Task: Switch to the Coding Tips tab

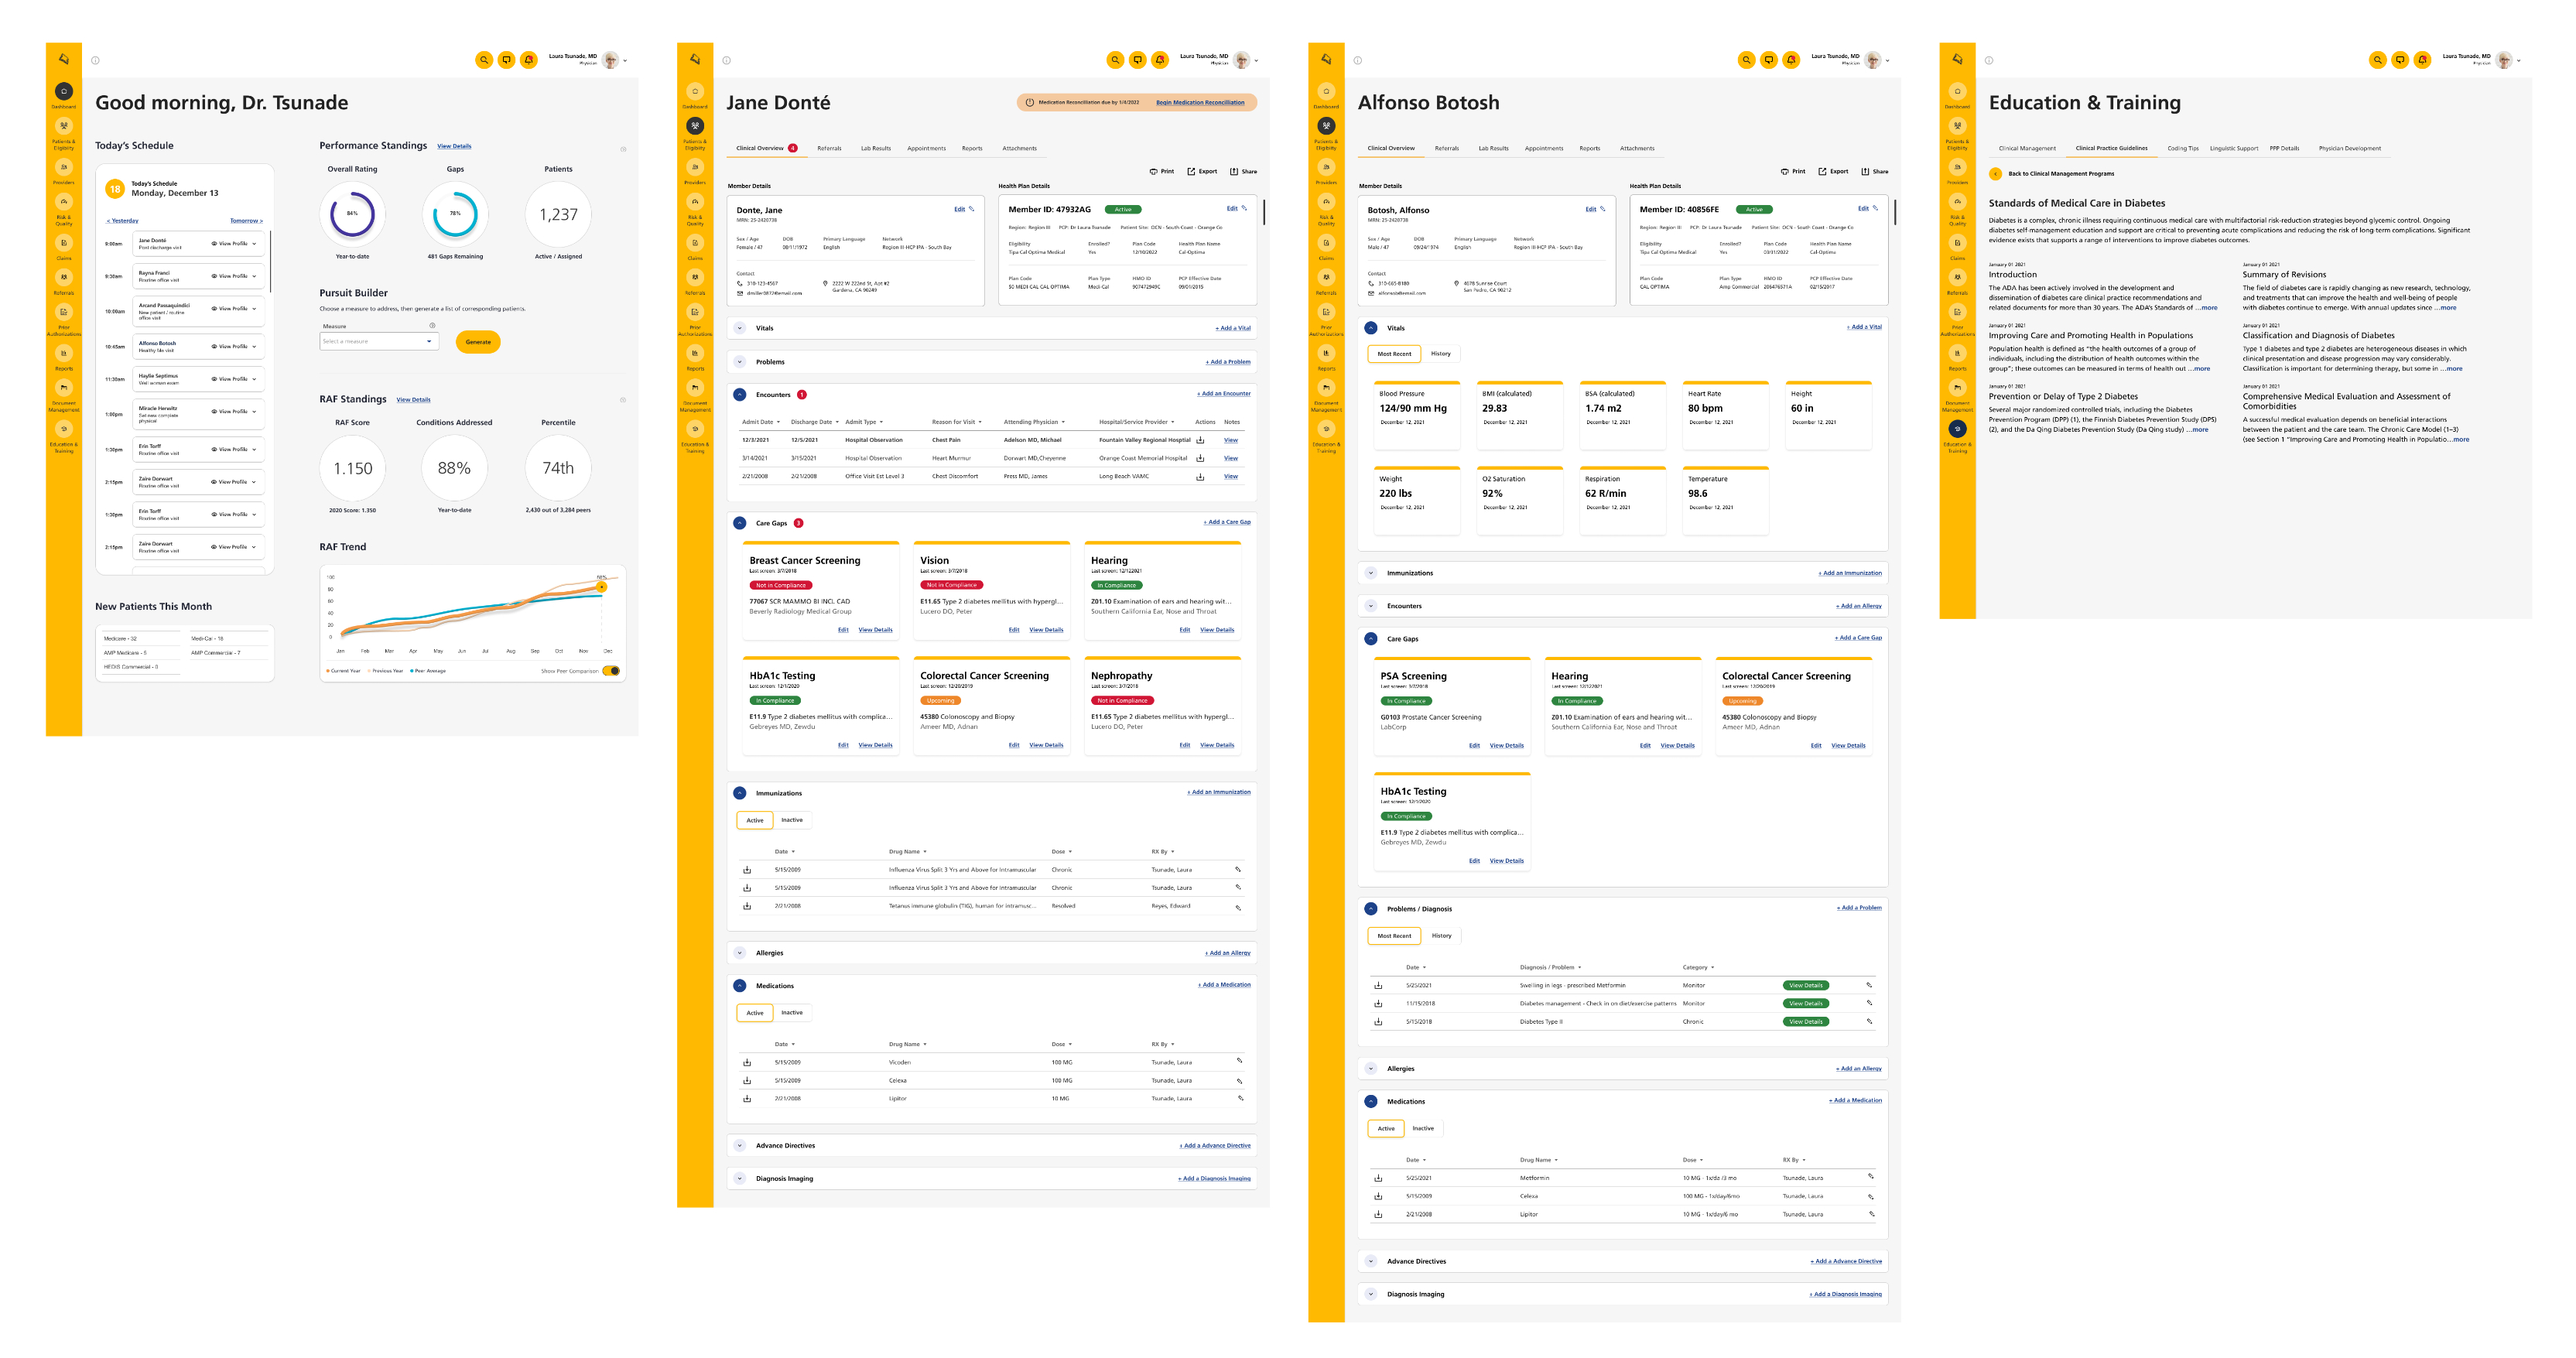Action: (2182, 149)
